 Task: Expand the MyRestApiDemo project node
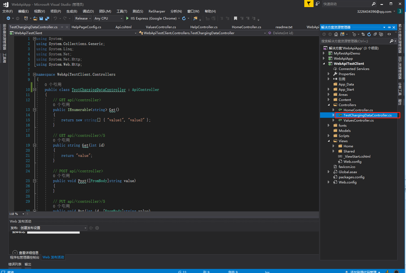(324, 53)
